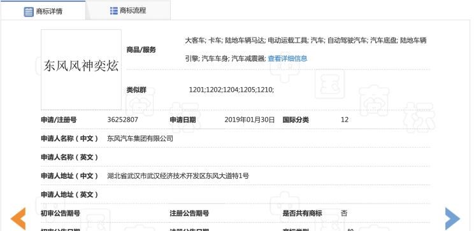This screenshot has width=474, height=231.
Task: Click the 申请人地址（中文） label
Action: pyautogui.click(x=69, y=176)
